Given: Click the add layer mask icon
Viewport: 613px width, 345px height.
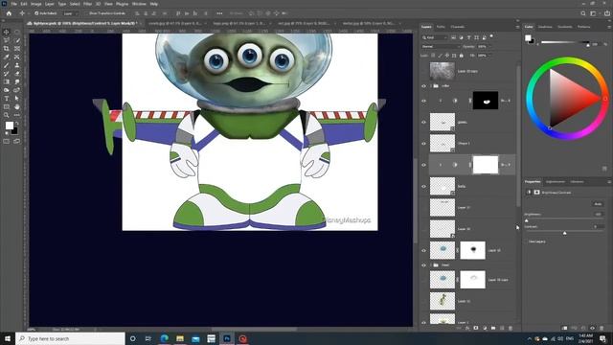Looking at the screenshot, I should pos(476,328).
